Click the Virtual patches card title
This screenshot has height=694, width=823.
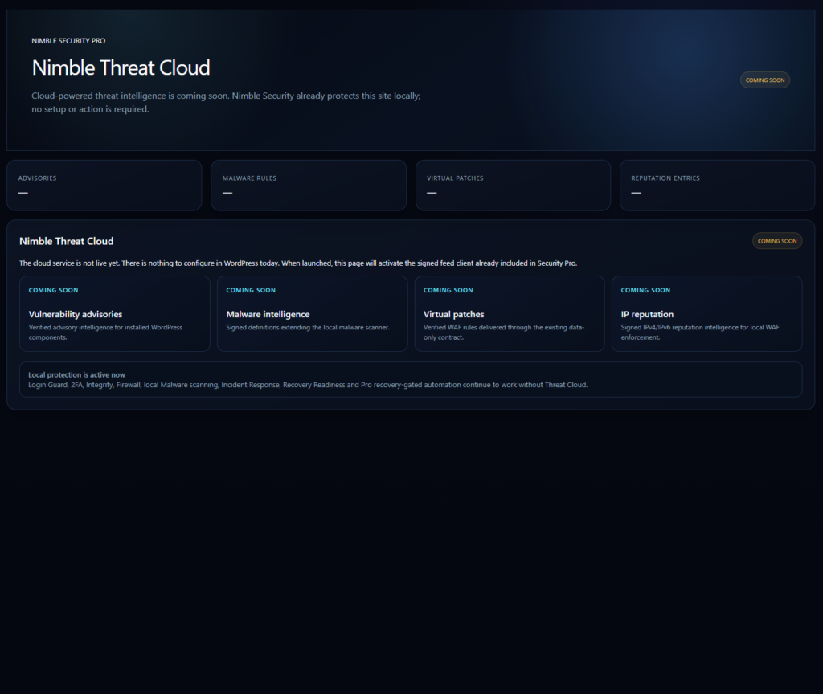[x=453, y=314]
